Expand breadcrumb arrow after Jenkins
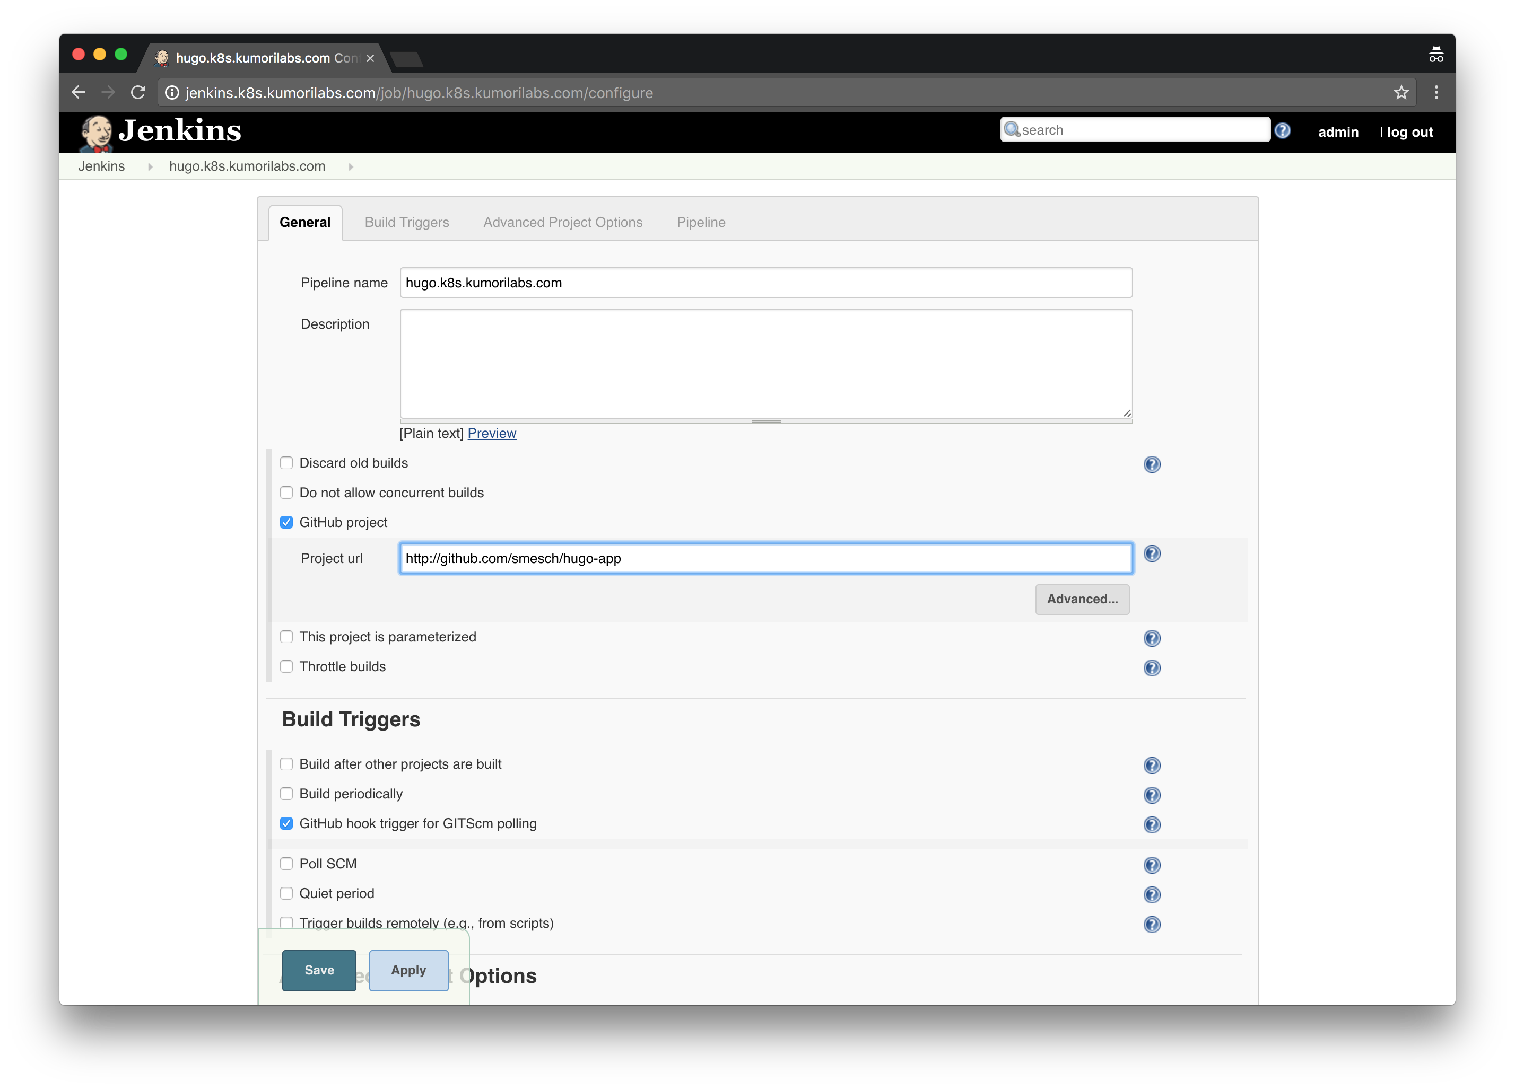Screen dimensions: 1515x1090 [x=150, y=167]
